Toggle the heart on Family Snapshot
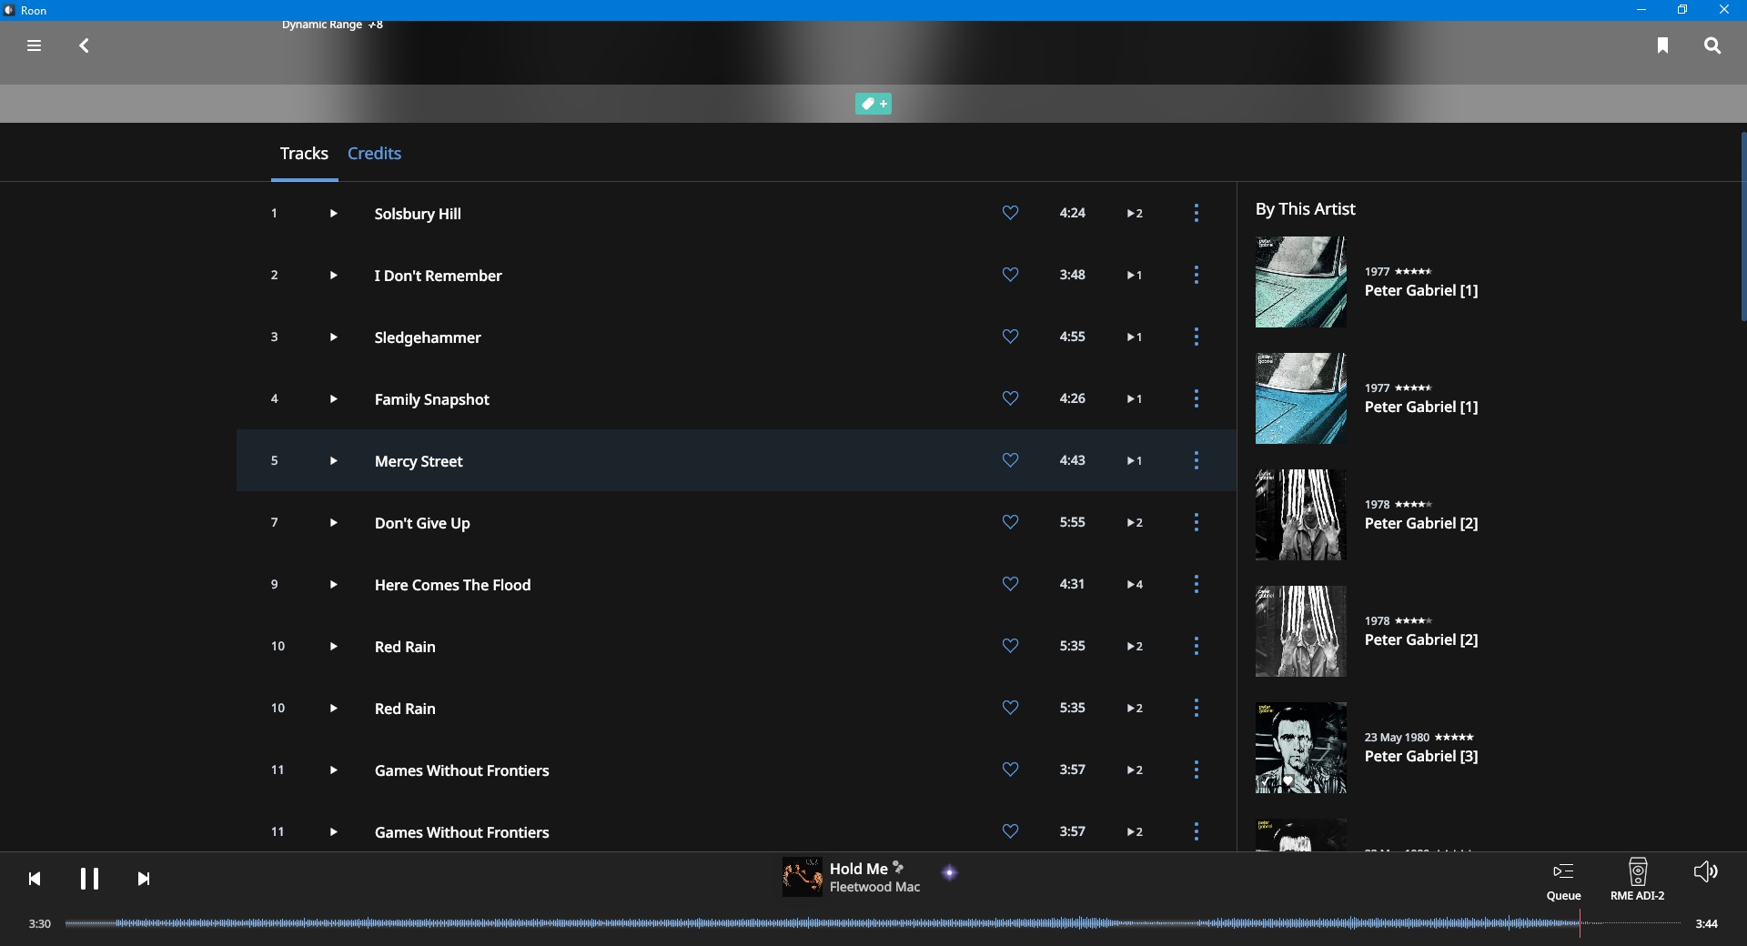This screenshot has height=946, width=1747. coord(1010,398)
